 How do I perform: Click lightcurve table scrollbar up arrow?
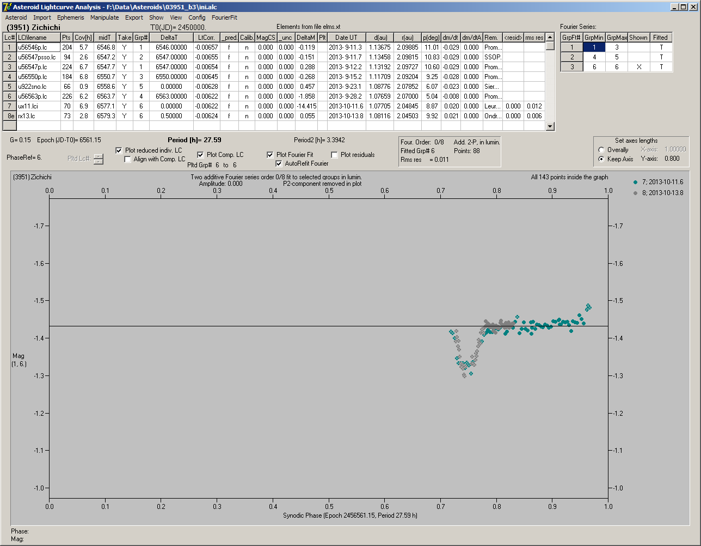pos(550,37)
